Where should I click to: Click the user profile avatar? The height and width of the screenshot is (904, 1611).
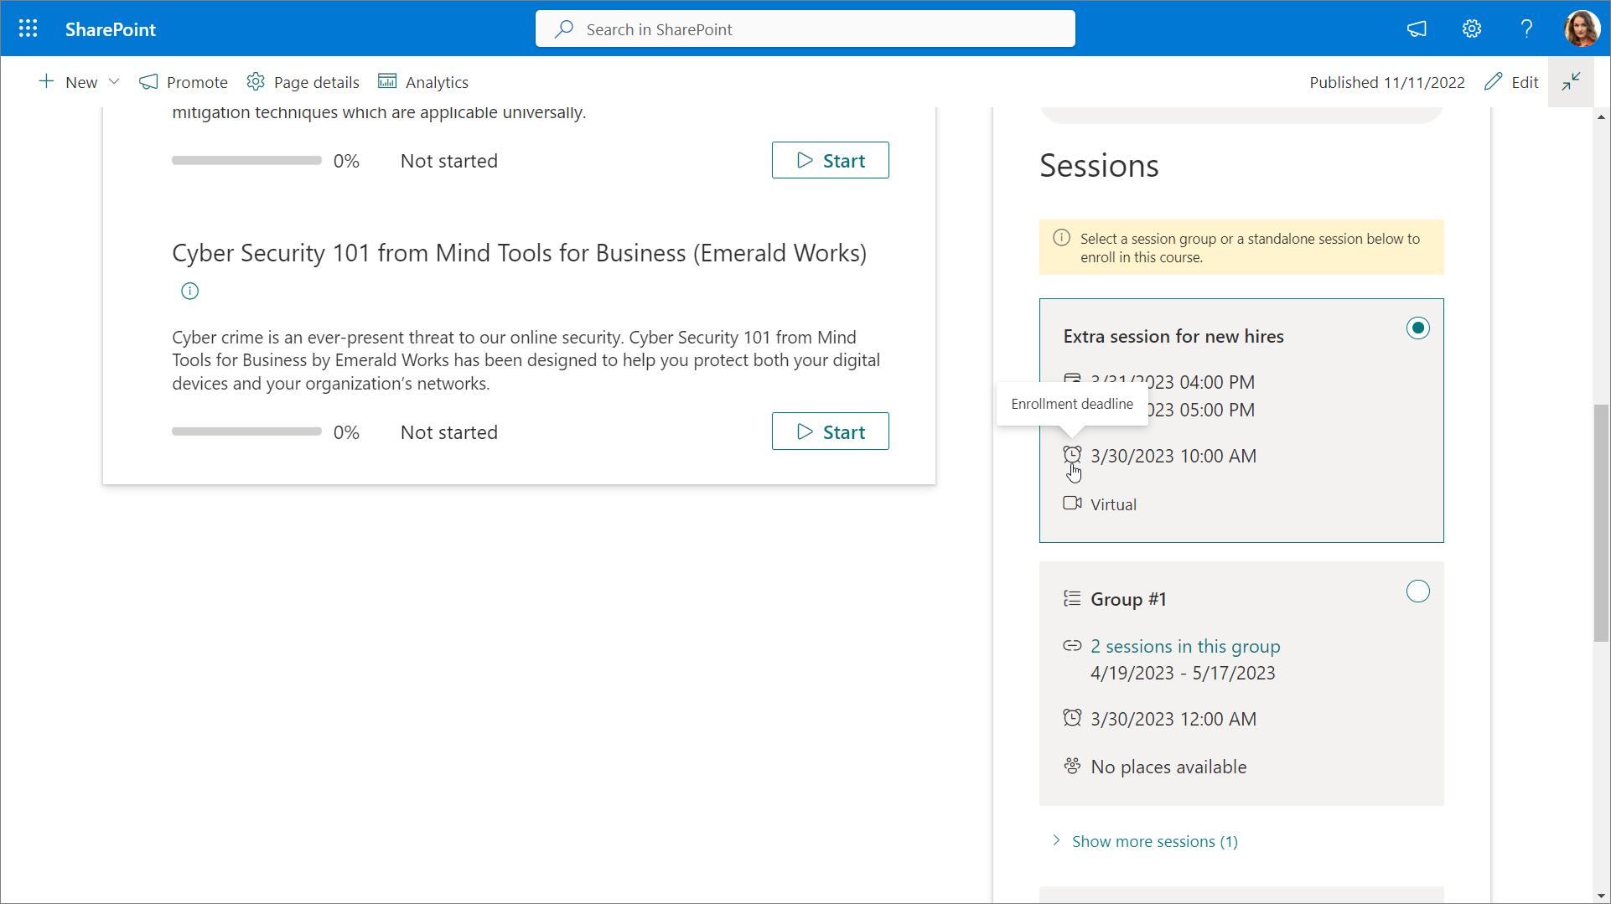[x=1581, y=29]
